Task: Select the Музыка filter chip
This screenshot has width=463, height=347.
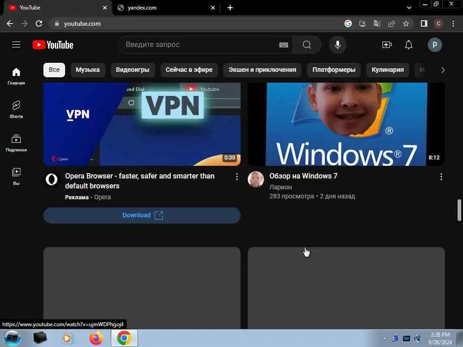Action: pyautogui.click(x=88, y=70)
